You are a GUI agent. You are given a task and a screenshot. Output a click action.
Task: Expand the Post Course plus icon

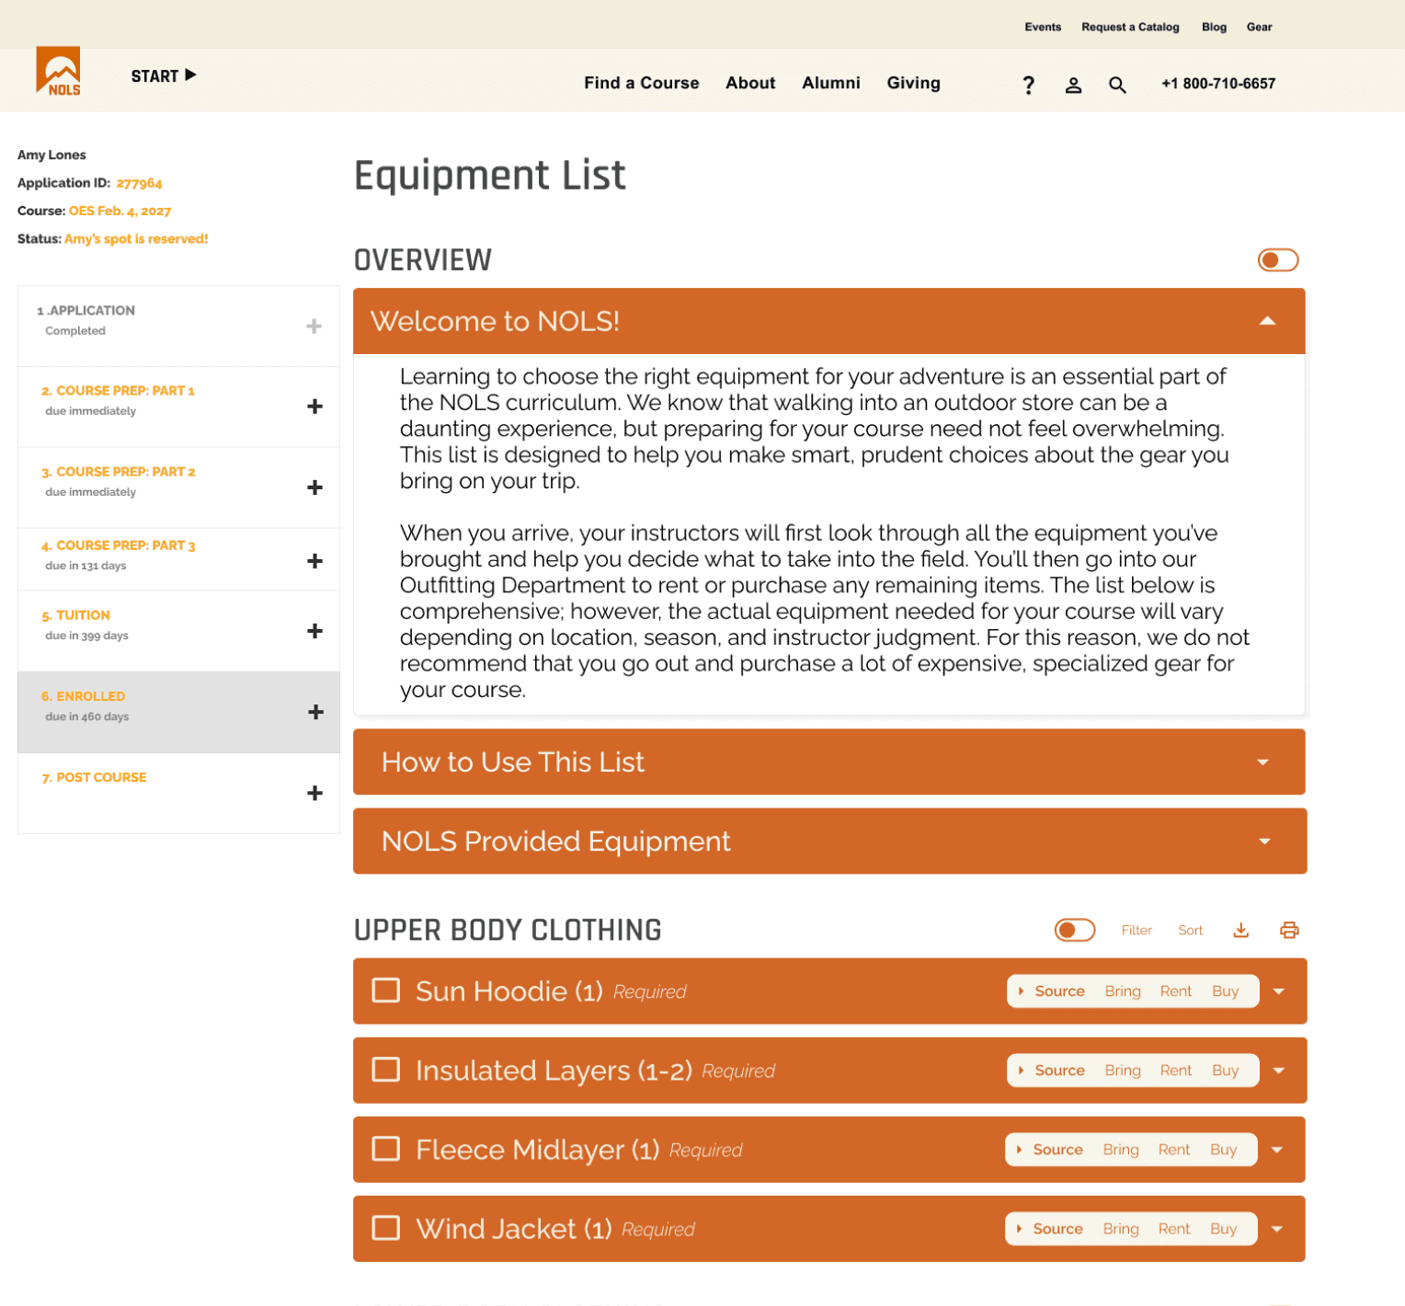point(314,793)
